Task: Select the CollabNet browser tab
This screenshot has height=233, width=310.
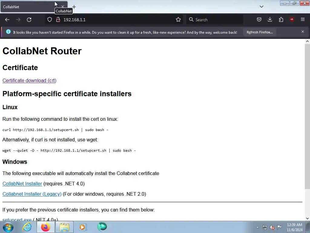Action: (x=34, y=7)
